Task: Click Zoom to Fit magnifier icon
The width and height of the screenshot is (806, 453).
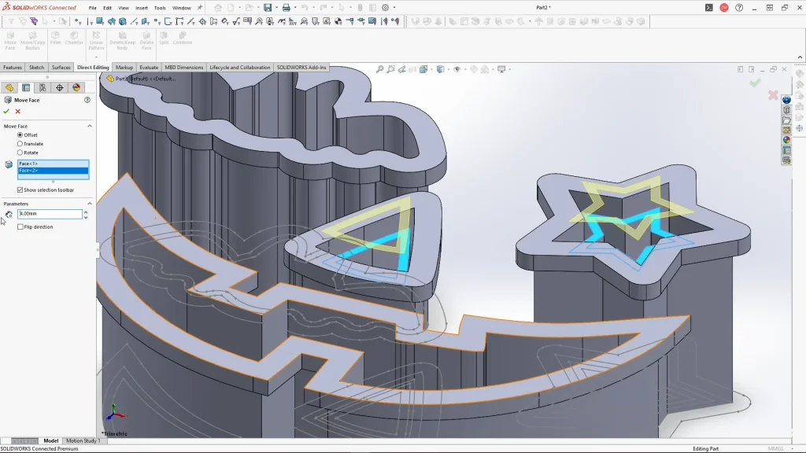Action: (380, 69)
